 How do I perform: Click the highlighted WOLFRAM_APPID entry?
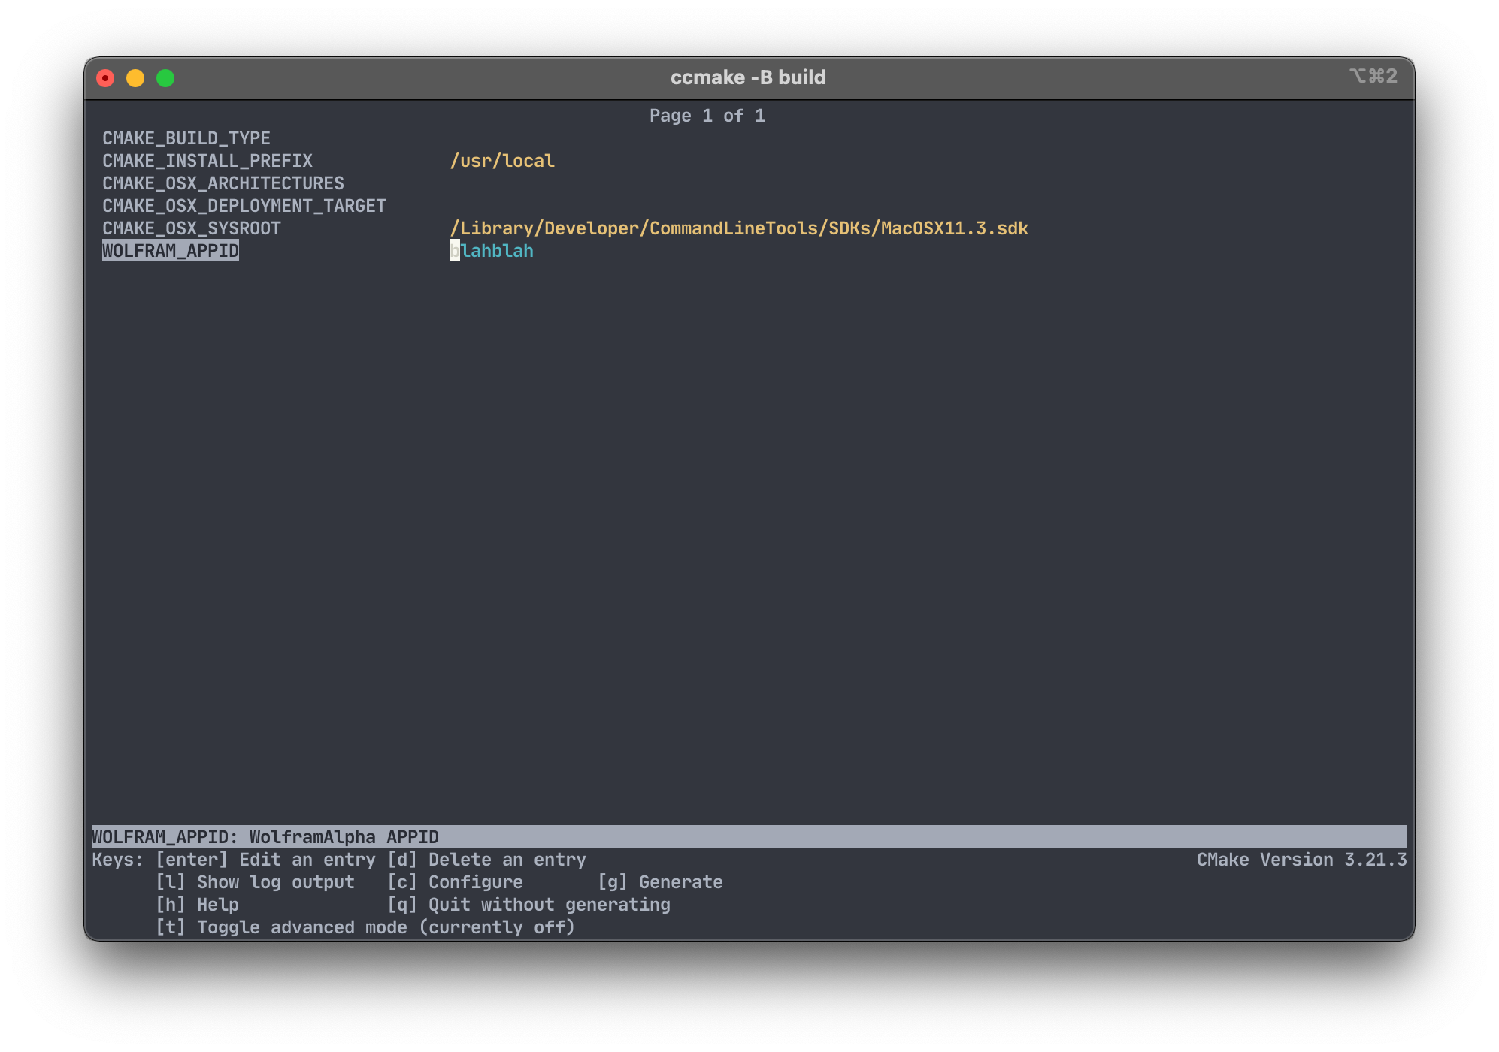click(171, 251)
